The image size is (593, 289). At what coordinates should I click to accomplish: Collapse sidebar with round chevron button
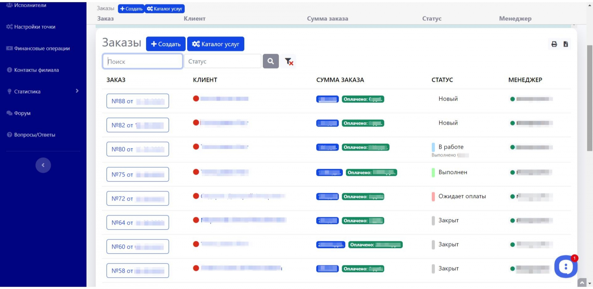pyautogui.click(x=43, y=165)
